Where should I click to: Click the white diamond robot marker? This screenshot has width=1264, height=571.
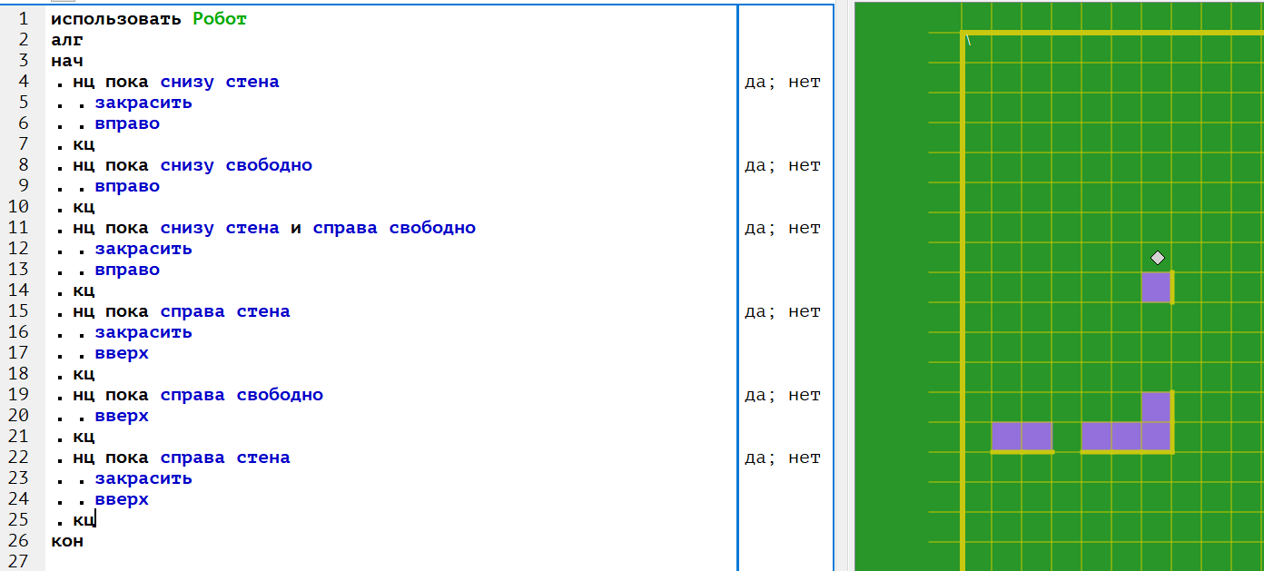click(1157, 257)
